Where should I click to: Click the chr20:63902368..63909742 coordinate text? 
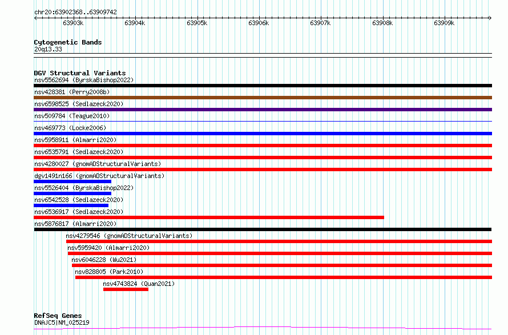[75, 12]
